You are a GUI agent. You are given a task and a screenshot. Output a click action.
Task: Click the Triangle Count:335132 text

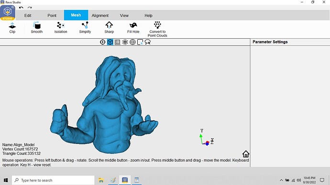pos(22,153)
